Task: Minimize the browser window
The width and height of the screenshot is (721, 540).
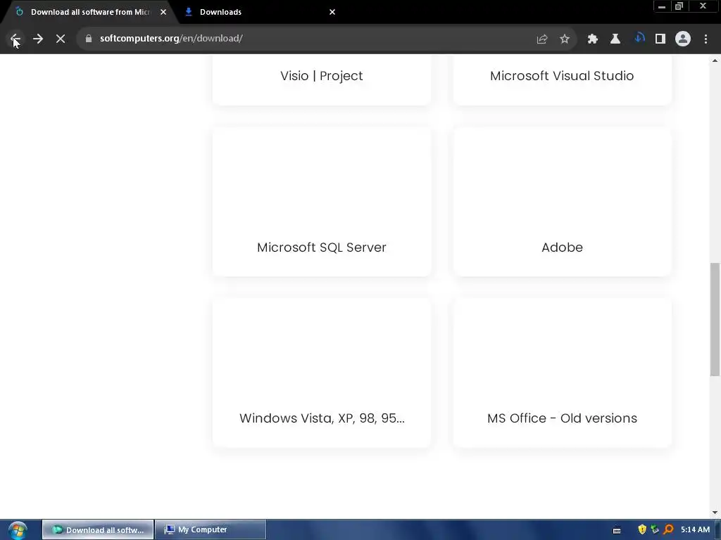Action: 662,6
